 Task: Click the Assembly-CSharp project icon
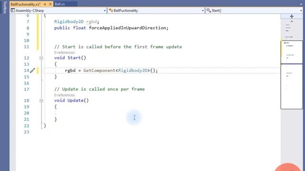coord(13,10)
